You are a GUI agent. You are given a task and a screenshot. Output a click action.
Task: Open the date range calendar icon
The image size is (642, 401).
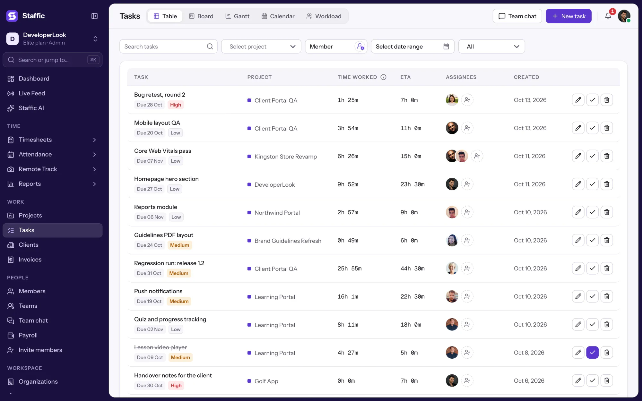(x=446, y=47)
